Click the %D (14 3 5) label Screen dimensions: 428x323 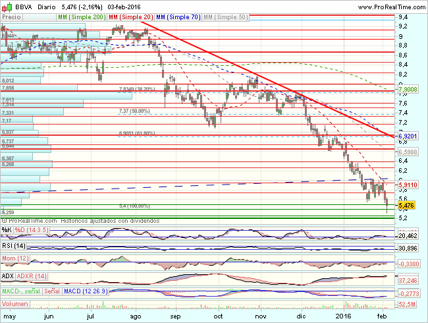pos(32,230)
